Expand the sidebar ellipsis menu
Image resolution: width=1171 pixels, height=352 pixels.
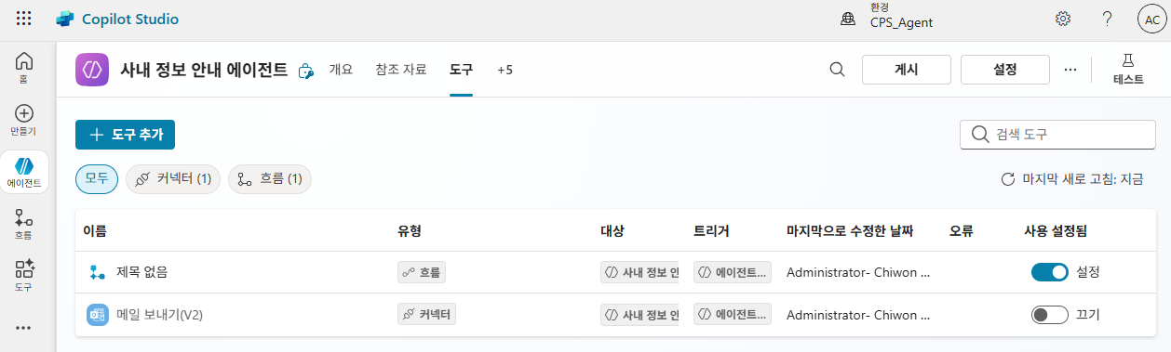24,328
